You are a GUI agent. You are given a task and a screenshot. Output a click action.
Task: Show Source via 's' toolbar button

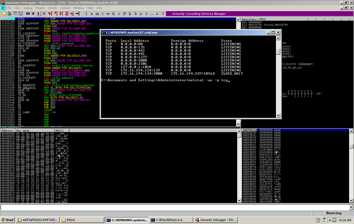pyautogui.click(x=157, y=14)
